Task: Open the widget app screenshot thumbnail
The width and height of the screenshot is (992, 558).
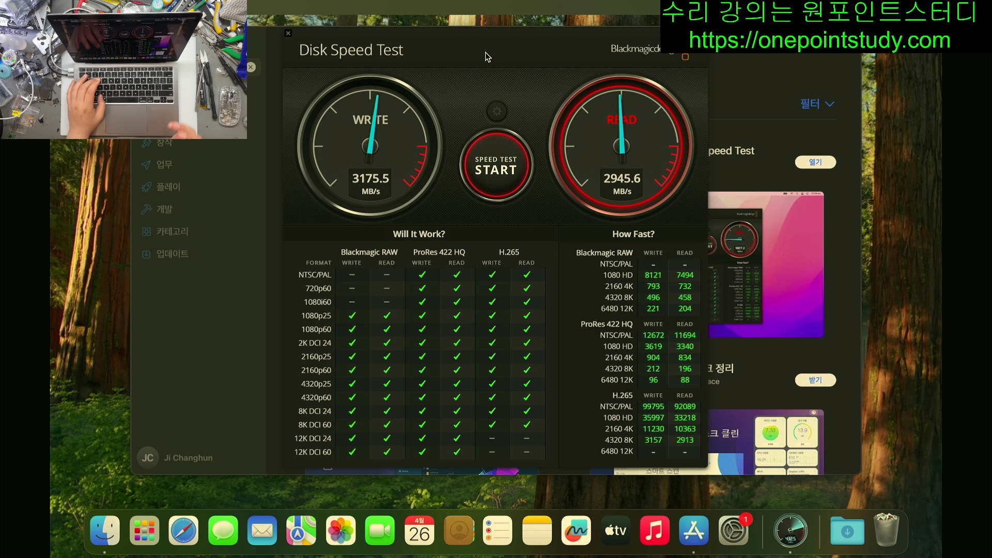Action: [766, 442]
